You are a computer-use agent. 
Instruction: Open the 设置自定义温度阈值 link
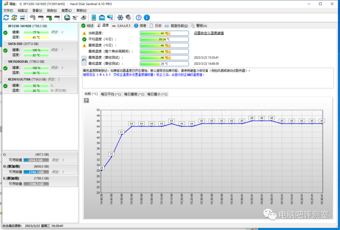coord(209,33)
